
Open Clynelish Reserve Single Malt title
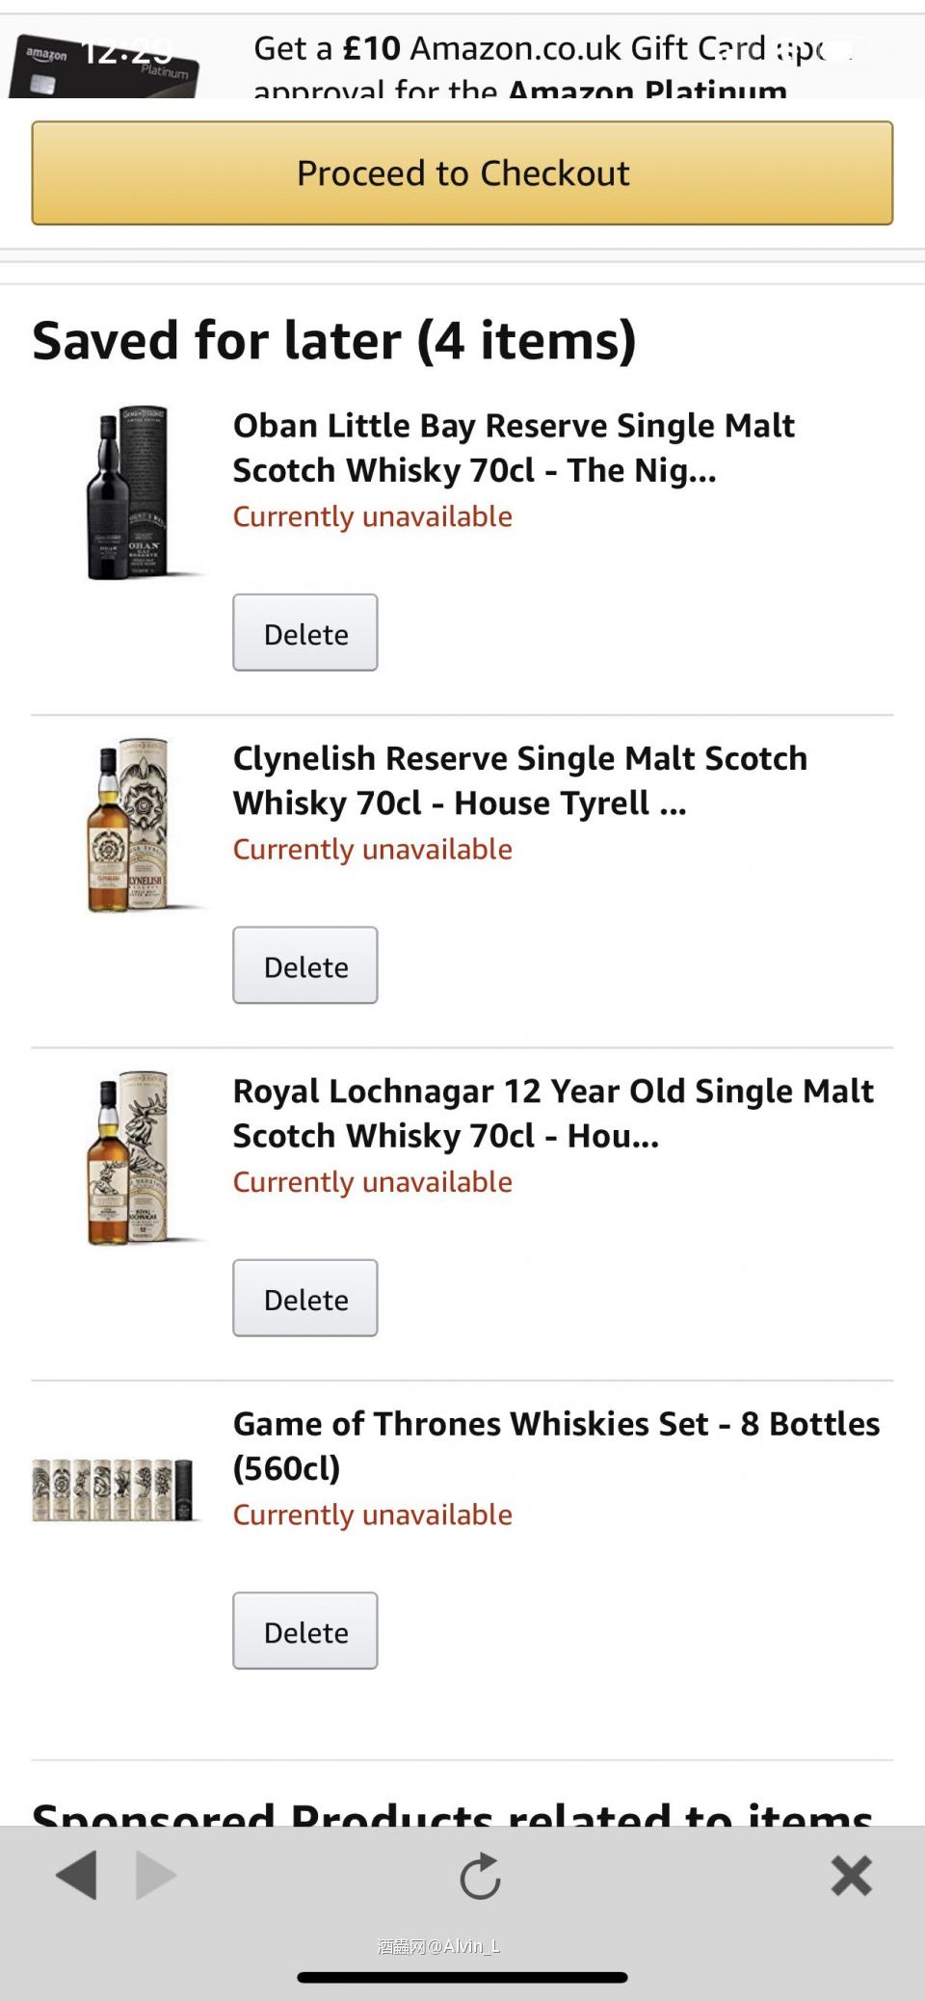[519, 780]
